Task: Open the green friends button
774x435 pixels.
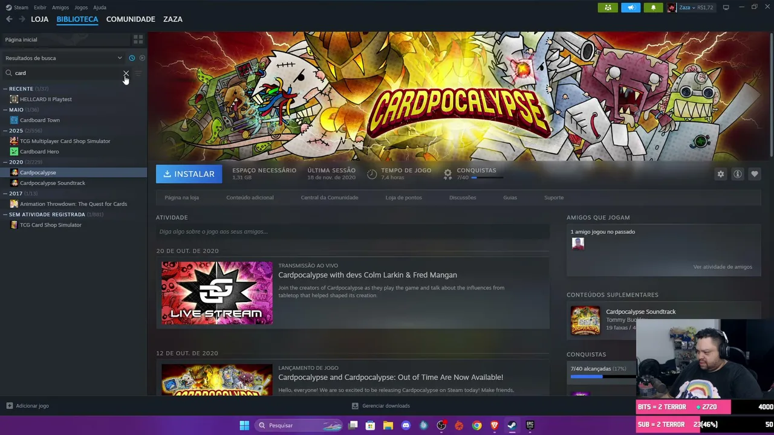Action: (x=608, y=8)
